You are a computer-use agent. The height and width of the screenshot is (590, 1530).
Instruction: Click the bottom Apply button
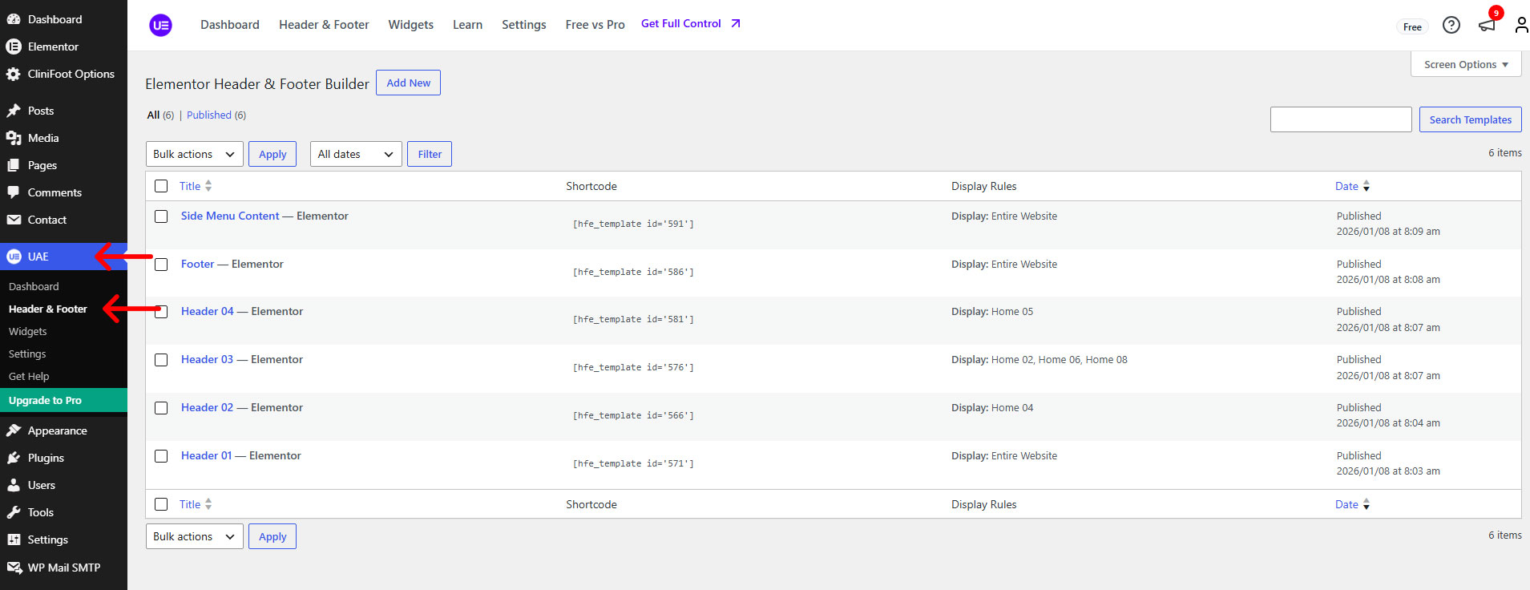[272, 536]
